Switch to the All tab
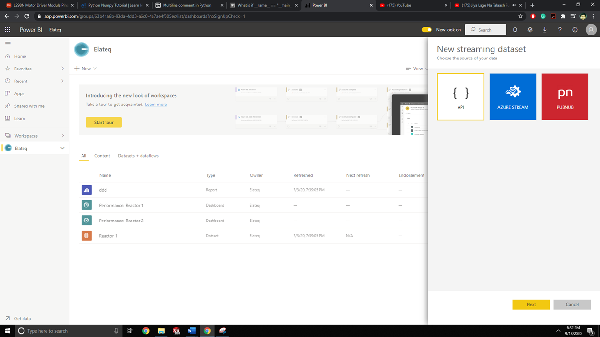Screen dimensions: 600x337 84,156
